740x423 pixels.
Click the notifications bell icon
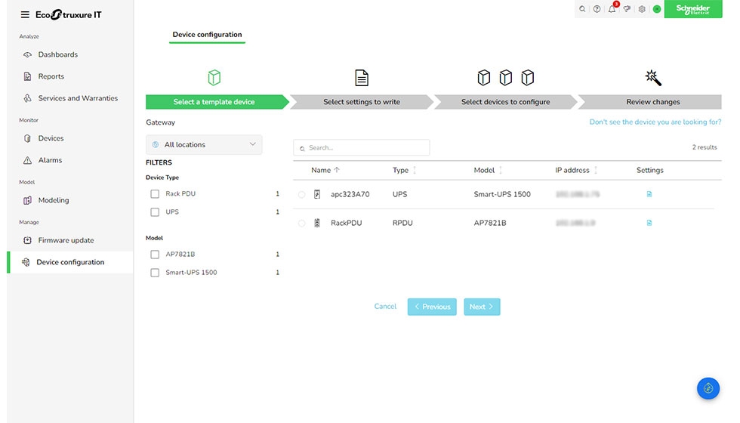pyautogui.click(x=612, y=9)
